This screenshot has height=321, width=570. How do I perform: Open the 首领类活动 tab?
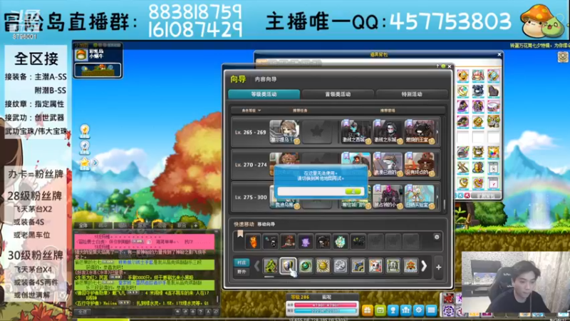point(338,94)
